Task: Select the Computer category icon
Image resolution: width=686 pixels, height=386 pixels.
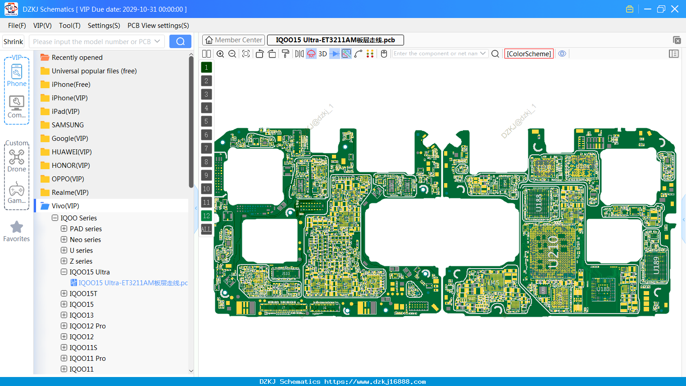Action: click(17, 107)
